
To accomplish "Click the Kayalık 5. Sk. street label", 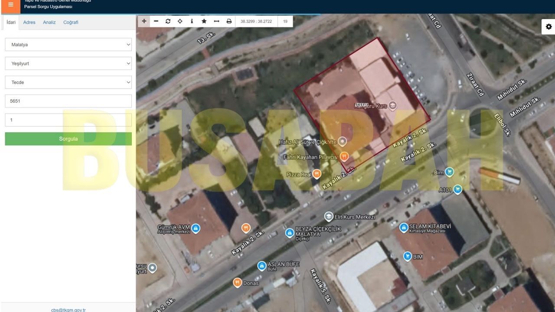I will 321,286.
